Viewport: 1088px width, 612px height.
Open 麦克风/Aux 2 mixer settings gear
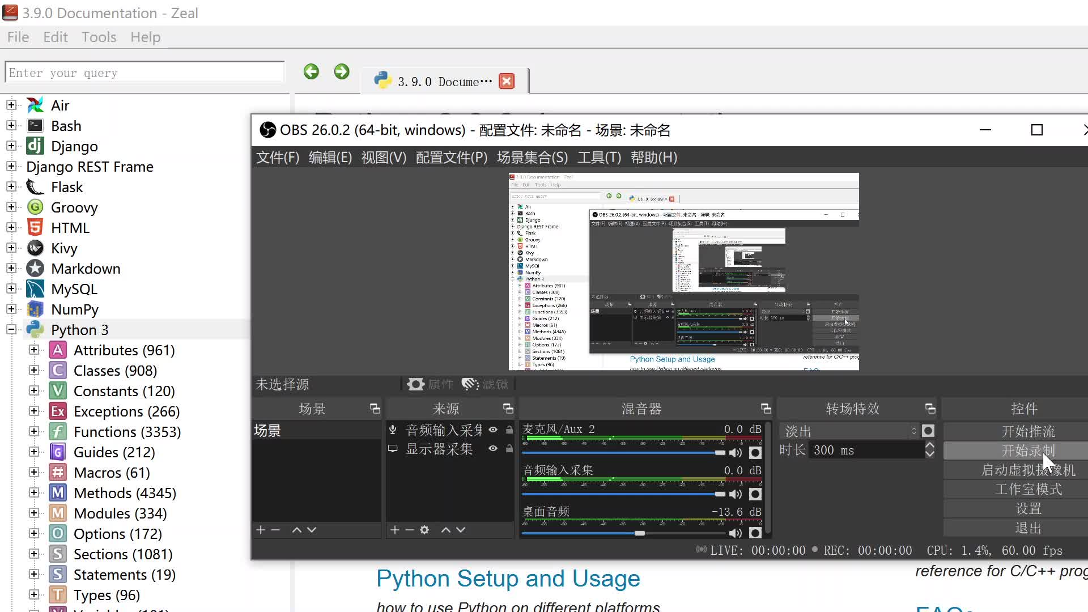coord(755,453)
